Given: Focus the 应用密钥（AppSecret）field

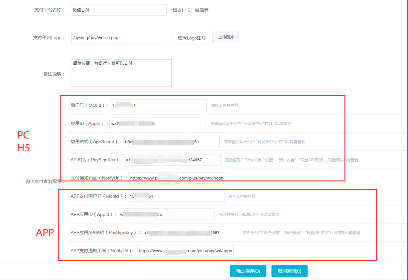Looking at the screenshot, I should pyautogui.click(x=171, y=142).
